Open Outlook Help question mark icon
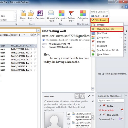Viewport: 128px width, 128px height. 126,7
